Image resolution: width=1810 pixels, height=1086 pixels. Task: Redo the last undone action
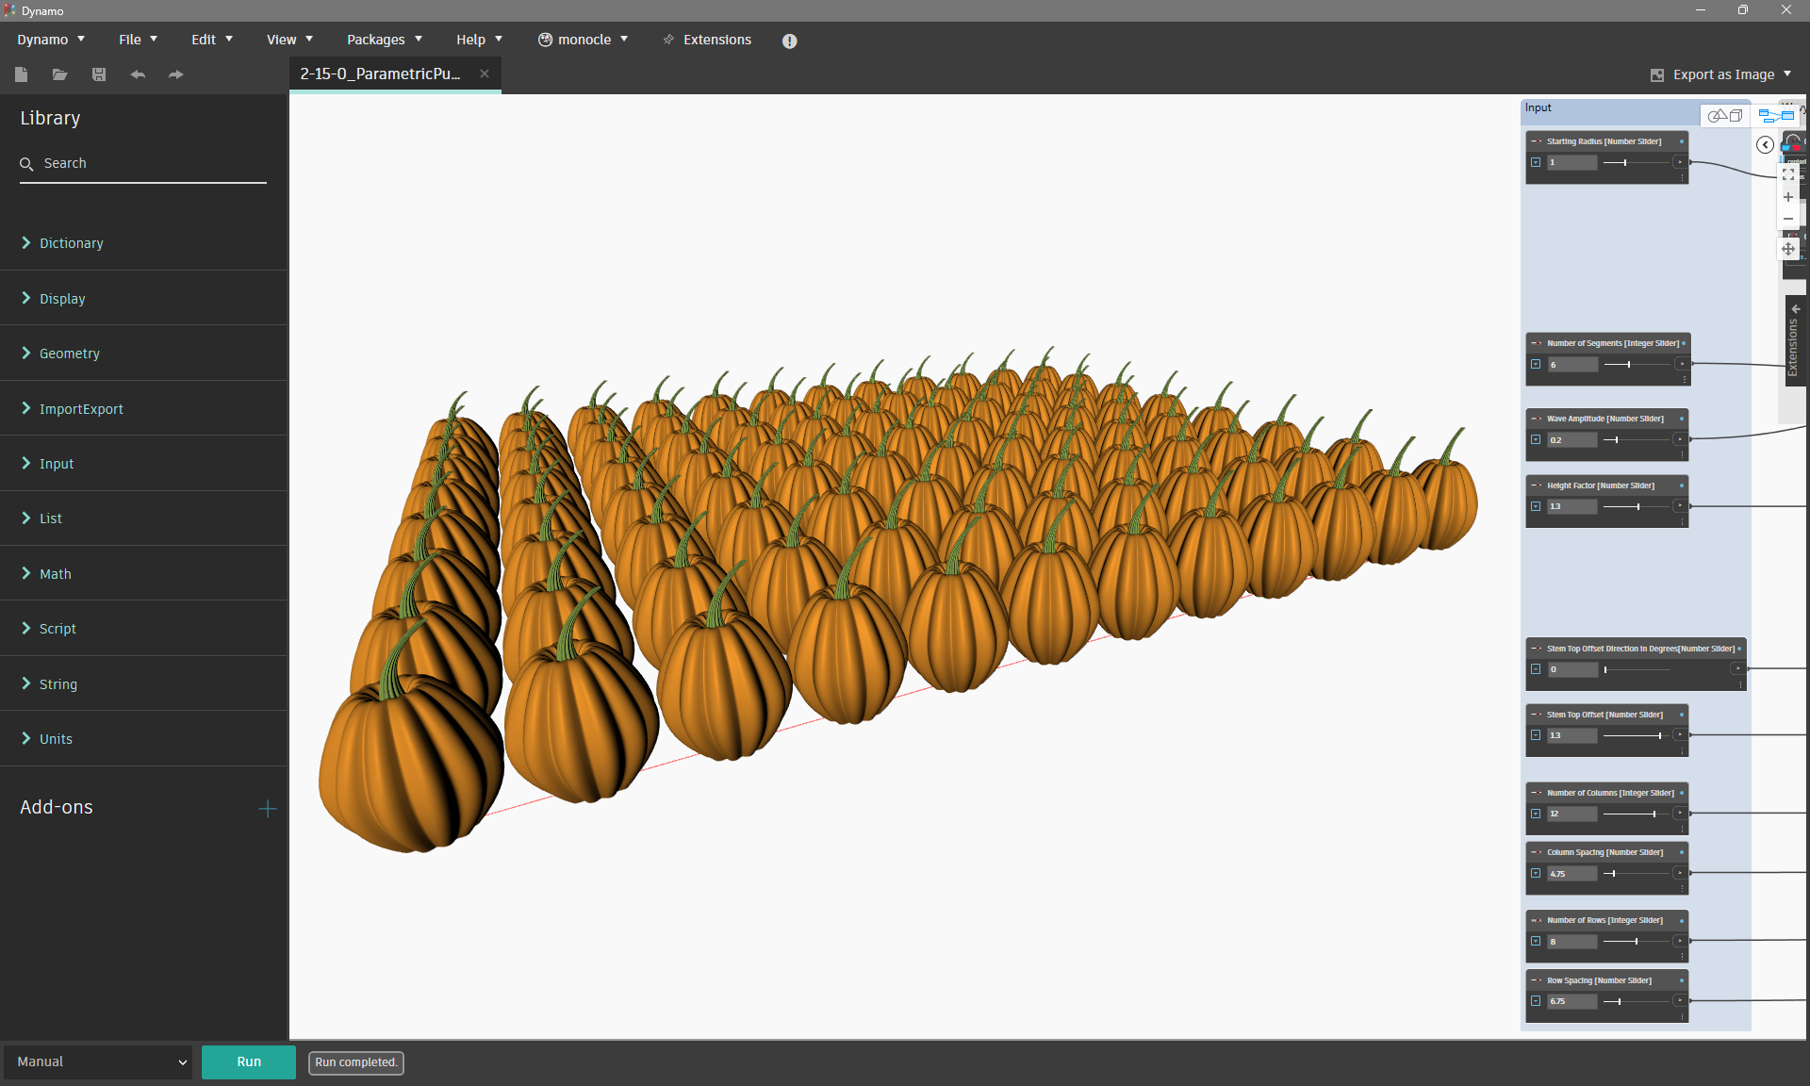pos(175,74)
